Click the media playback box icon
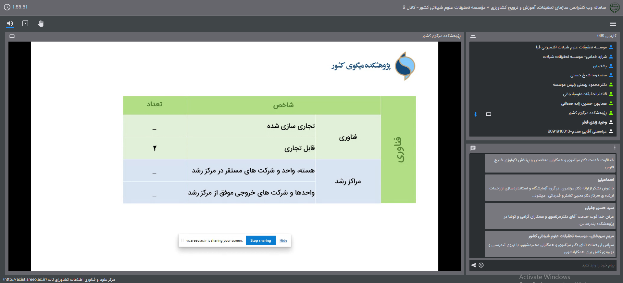Image resolution: width=623 pixels, height=283 pixels. [25, 23]
